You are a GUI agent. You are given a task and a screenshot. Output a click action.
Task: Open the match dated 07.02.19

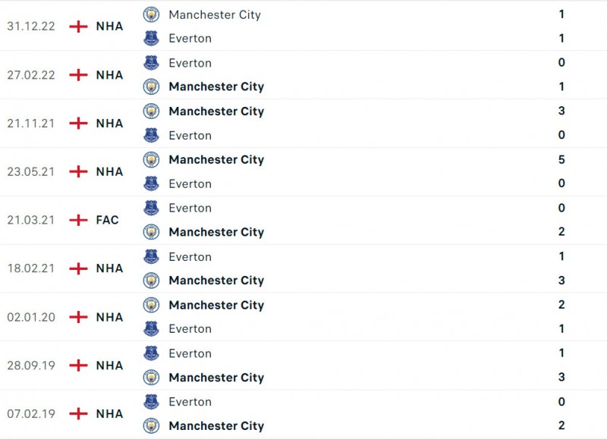pos(31,414)
